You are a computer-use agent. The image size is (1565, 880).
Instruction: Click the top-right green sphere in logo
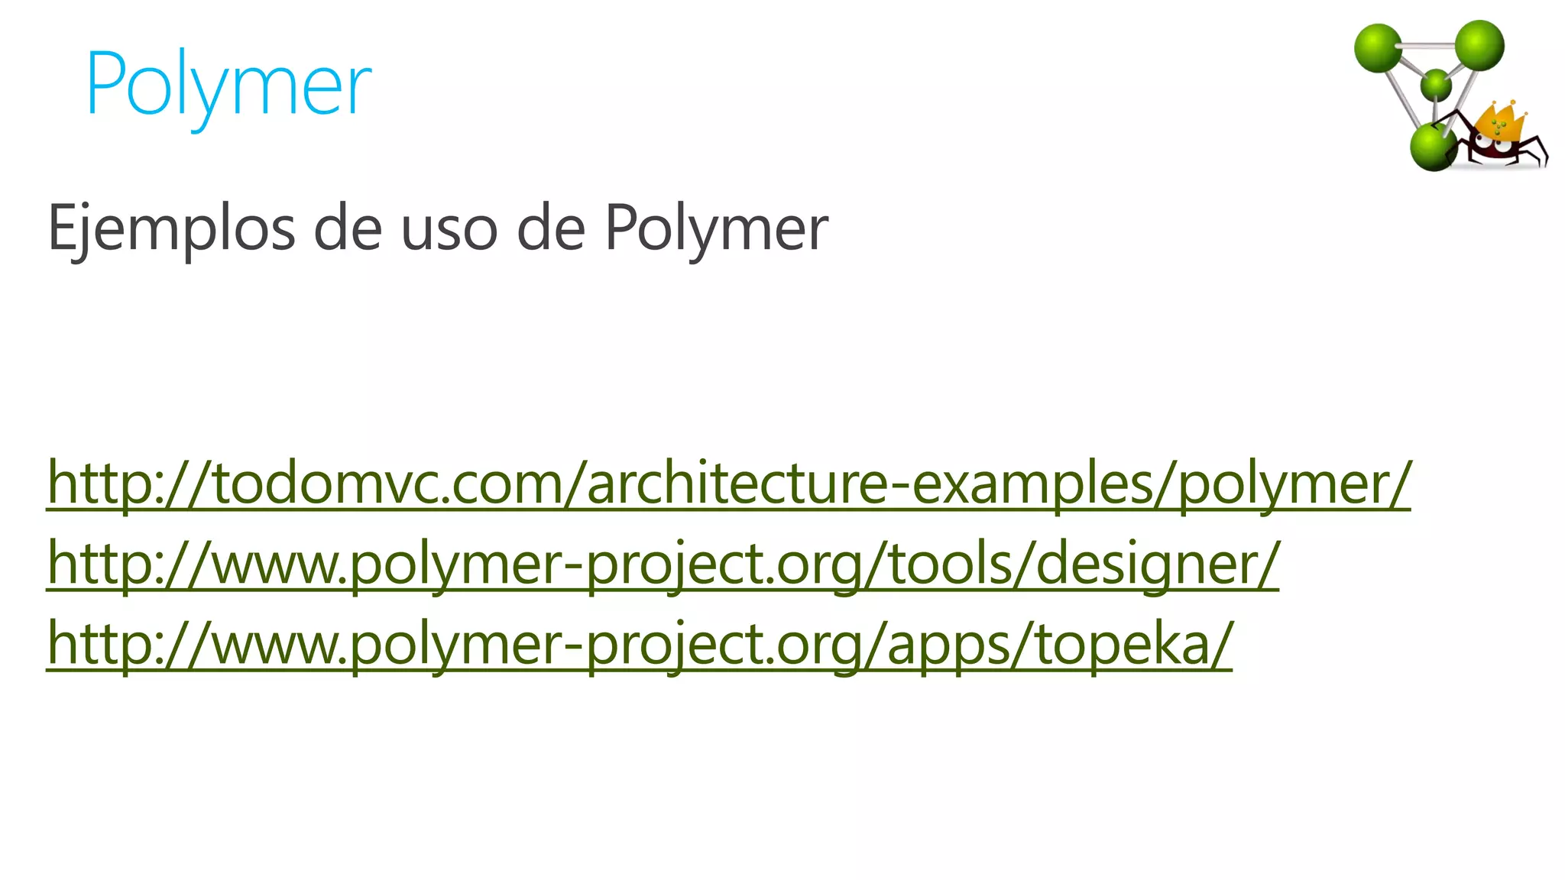[1479, 45]
